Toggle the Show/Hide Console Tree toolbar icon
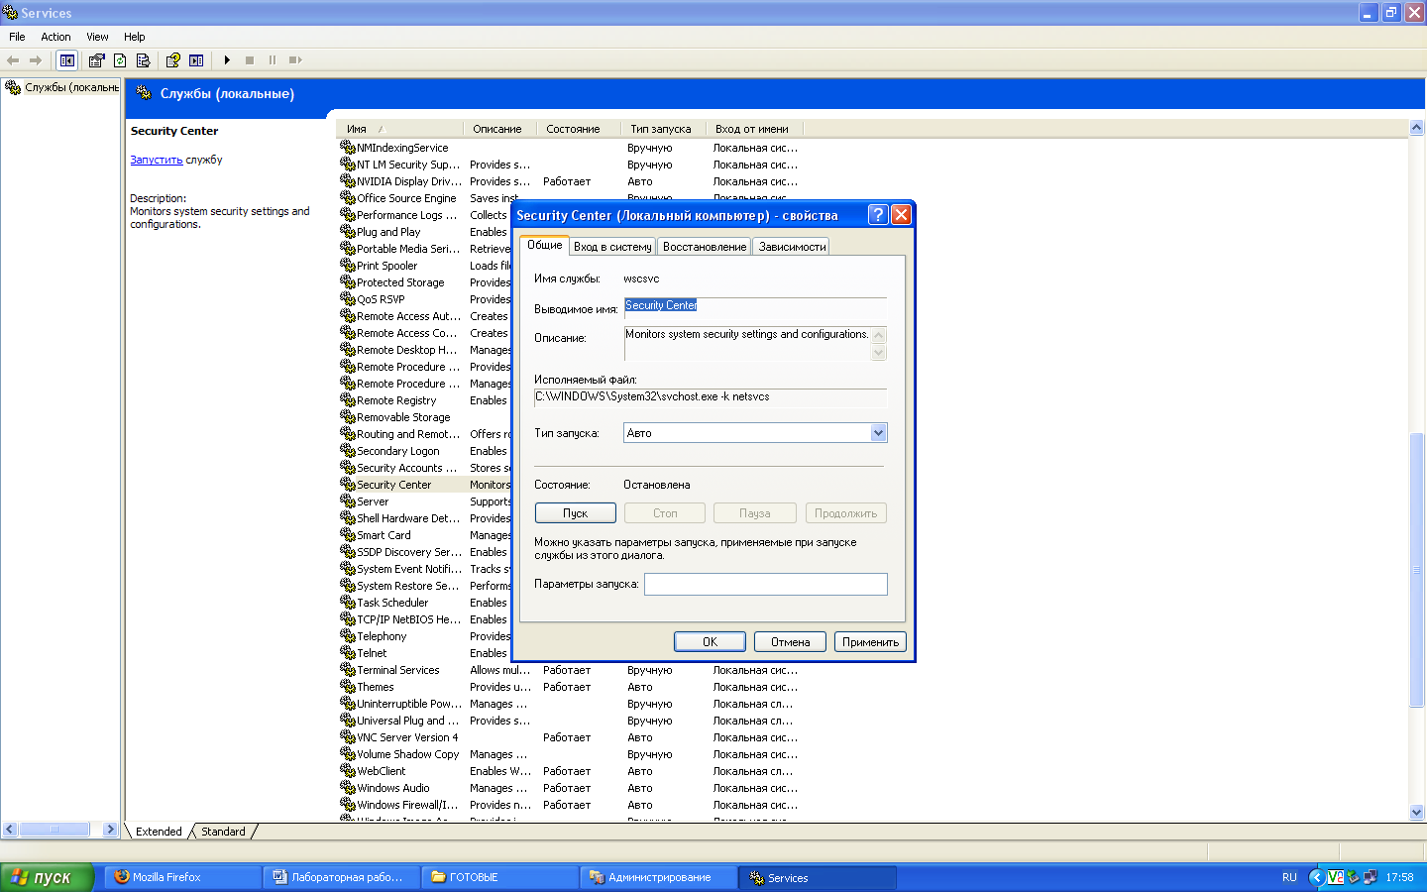Image resolution: width=1427 pixels, height=892 pixels. 66,60
